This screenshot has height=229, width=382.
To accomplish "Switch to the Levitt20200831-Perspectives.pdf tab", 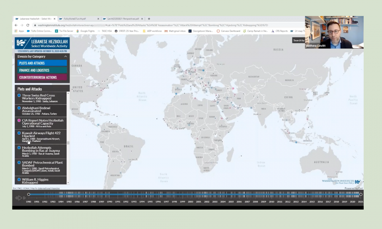I will click(x=123, y=19).
